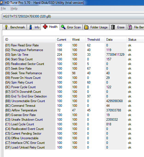Click the Throughput Performance current value 198
The width and height of the screenshot is (144, 157).
(x=60, y=50)
